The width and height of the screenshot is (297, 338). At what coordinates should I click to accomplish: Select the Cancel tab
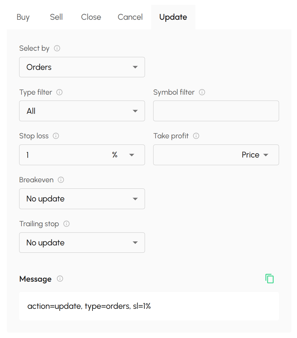(130, 17)
